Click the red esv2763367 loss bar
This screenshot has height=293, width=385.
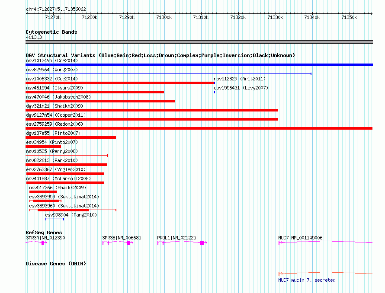pyautogui.click(x=65, y=174)
